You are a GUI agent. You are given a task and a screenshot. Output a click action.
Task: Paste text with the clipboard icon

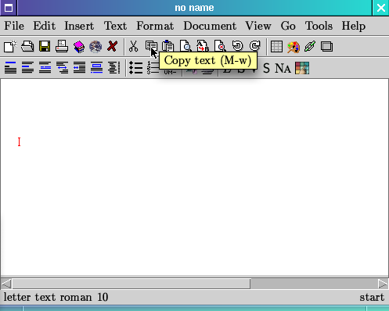click(x=167, y=46)
